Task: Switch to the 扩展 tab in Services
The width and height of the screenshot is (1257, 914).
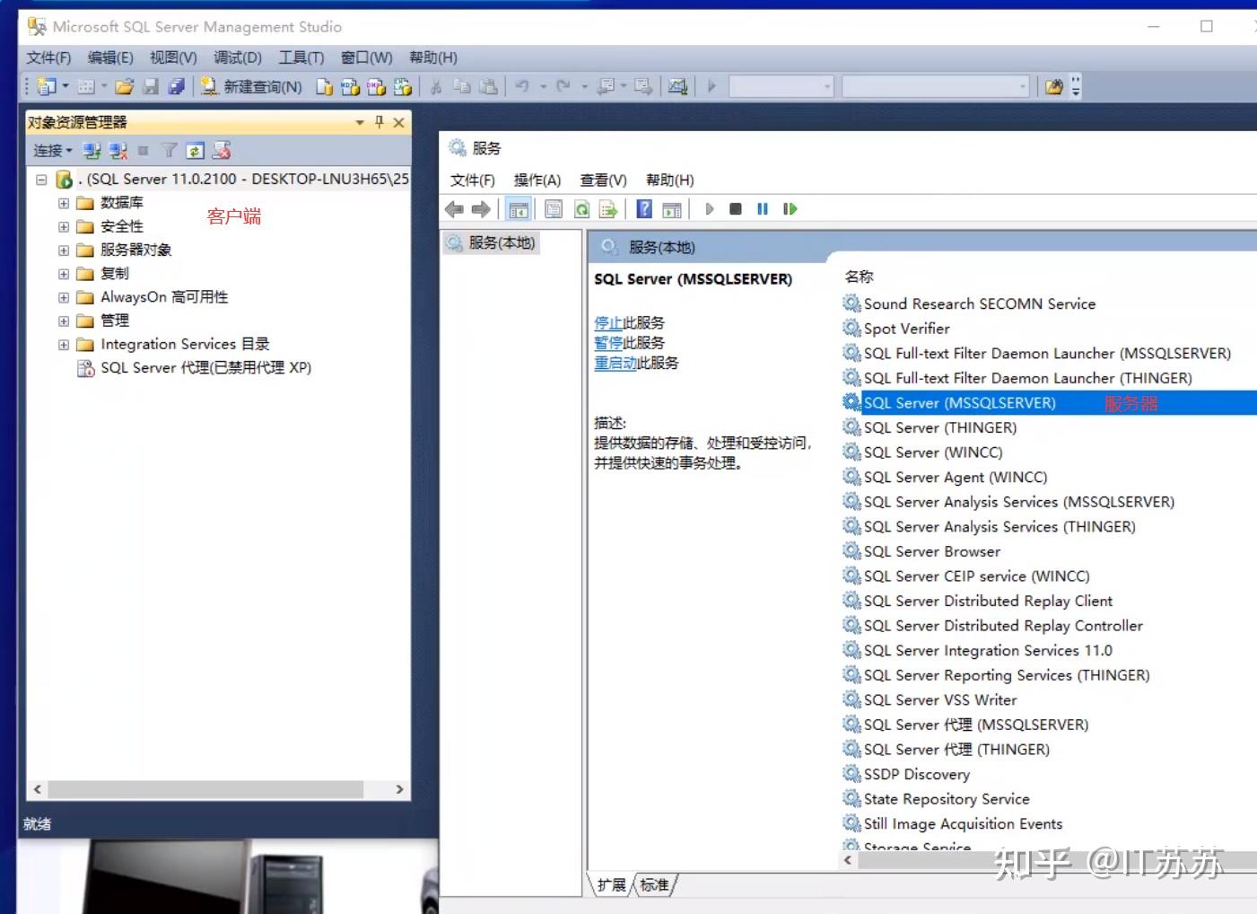Action: (x=612, y=885)
